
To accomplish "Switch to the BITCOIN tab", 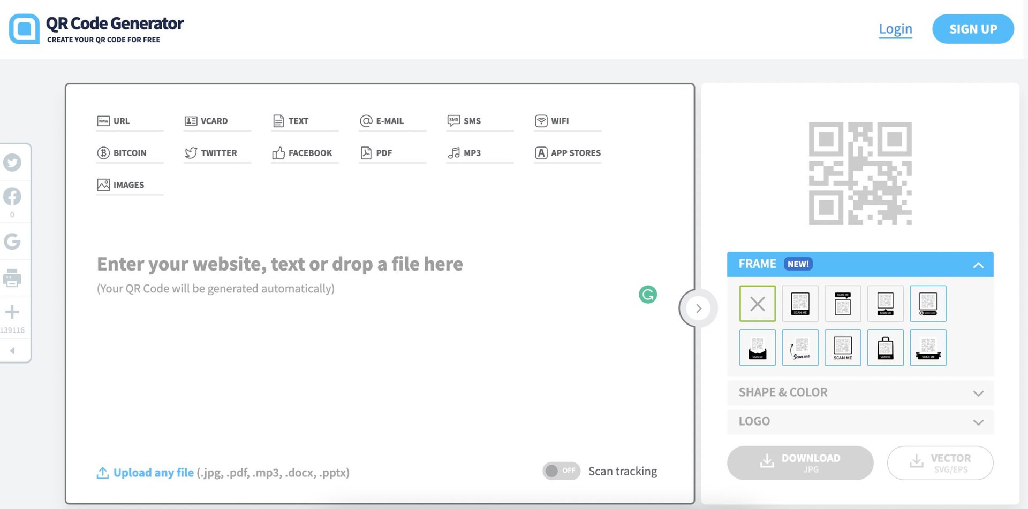I will (x=130, y=153).
